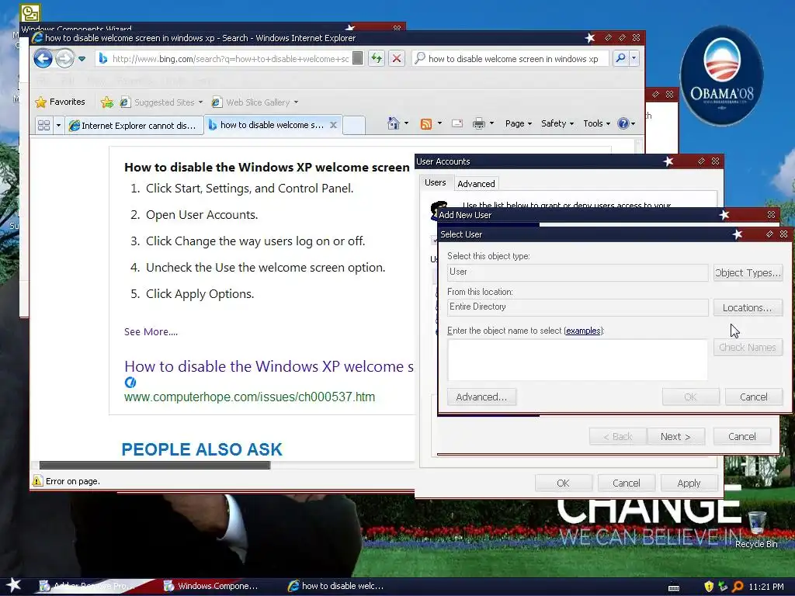Click the Start star button on taskbar
795x596 pixels.
(13, 585)
